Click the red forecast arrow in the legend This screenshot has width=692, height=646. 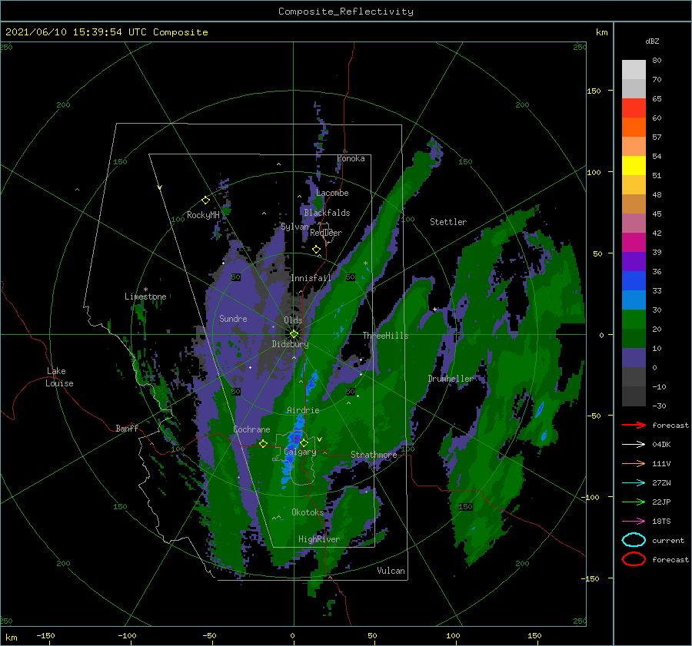tap(634, 425)
